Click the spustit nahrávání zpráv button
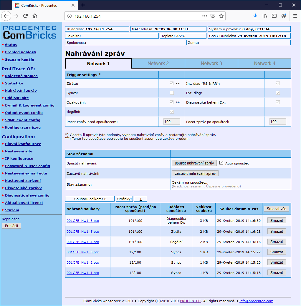 tap(194, 163)
